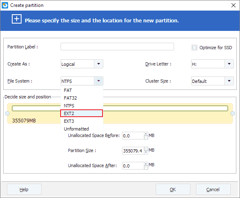Select EXT3 file system option
240x198 pixels.
(x=82, y=121)
